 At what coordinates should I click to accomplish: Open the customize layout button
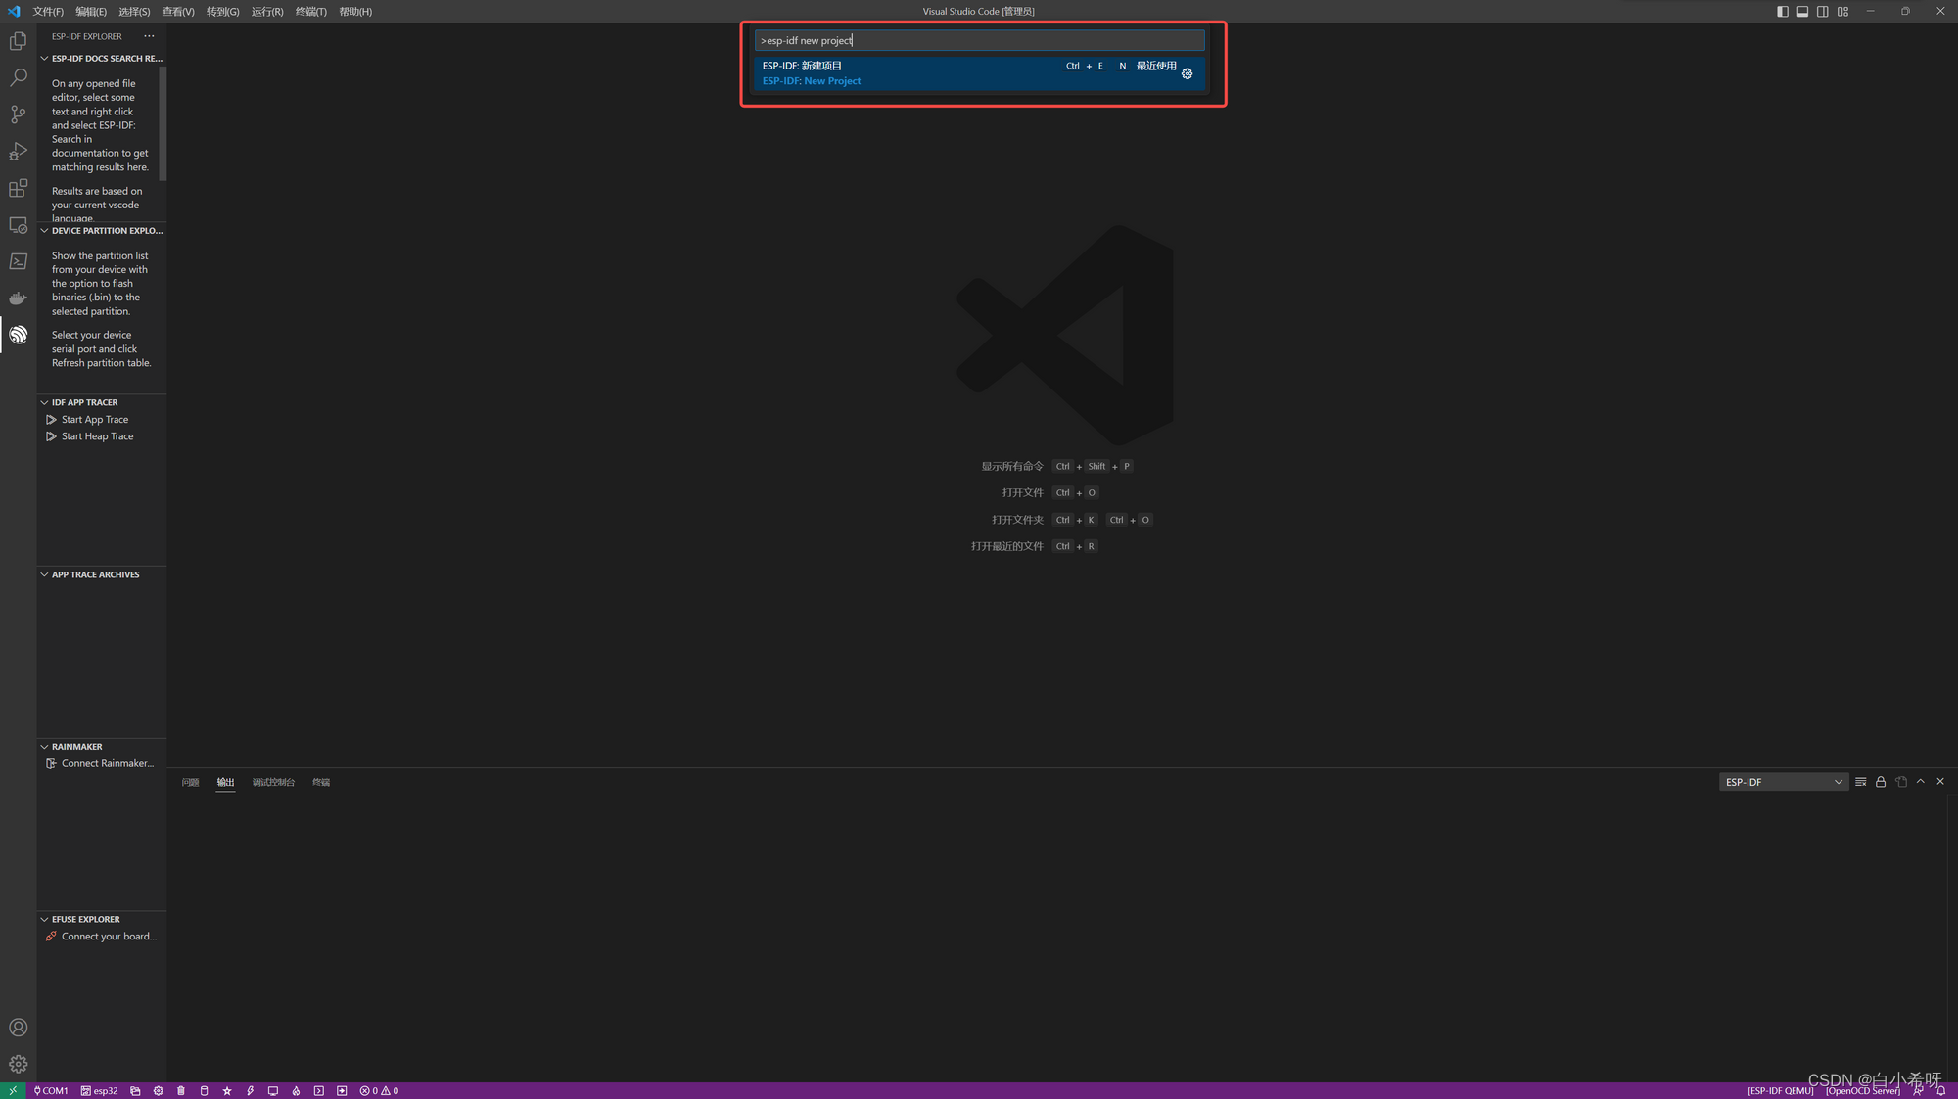1842,12
